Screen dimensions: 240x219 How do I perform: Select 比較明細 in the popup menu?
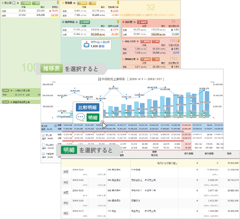coord(87,108)
